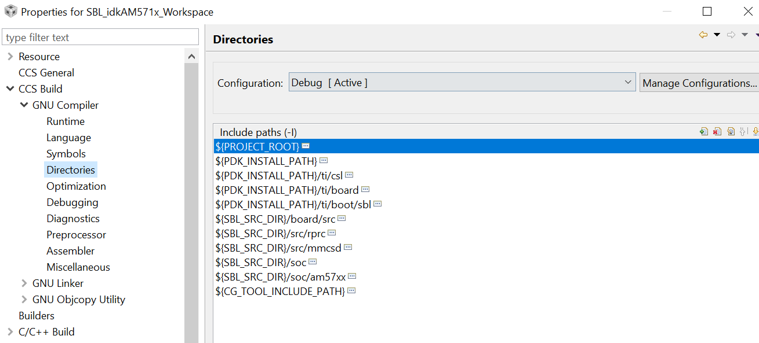The height and width of the screenshot is (343, 759).
Task: Select Preprocessor under GNU Compiler
Action: (76, 235)
